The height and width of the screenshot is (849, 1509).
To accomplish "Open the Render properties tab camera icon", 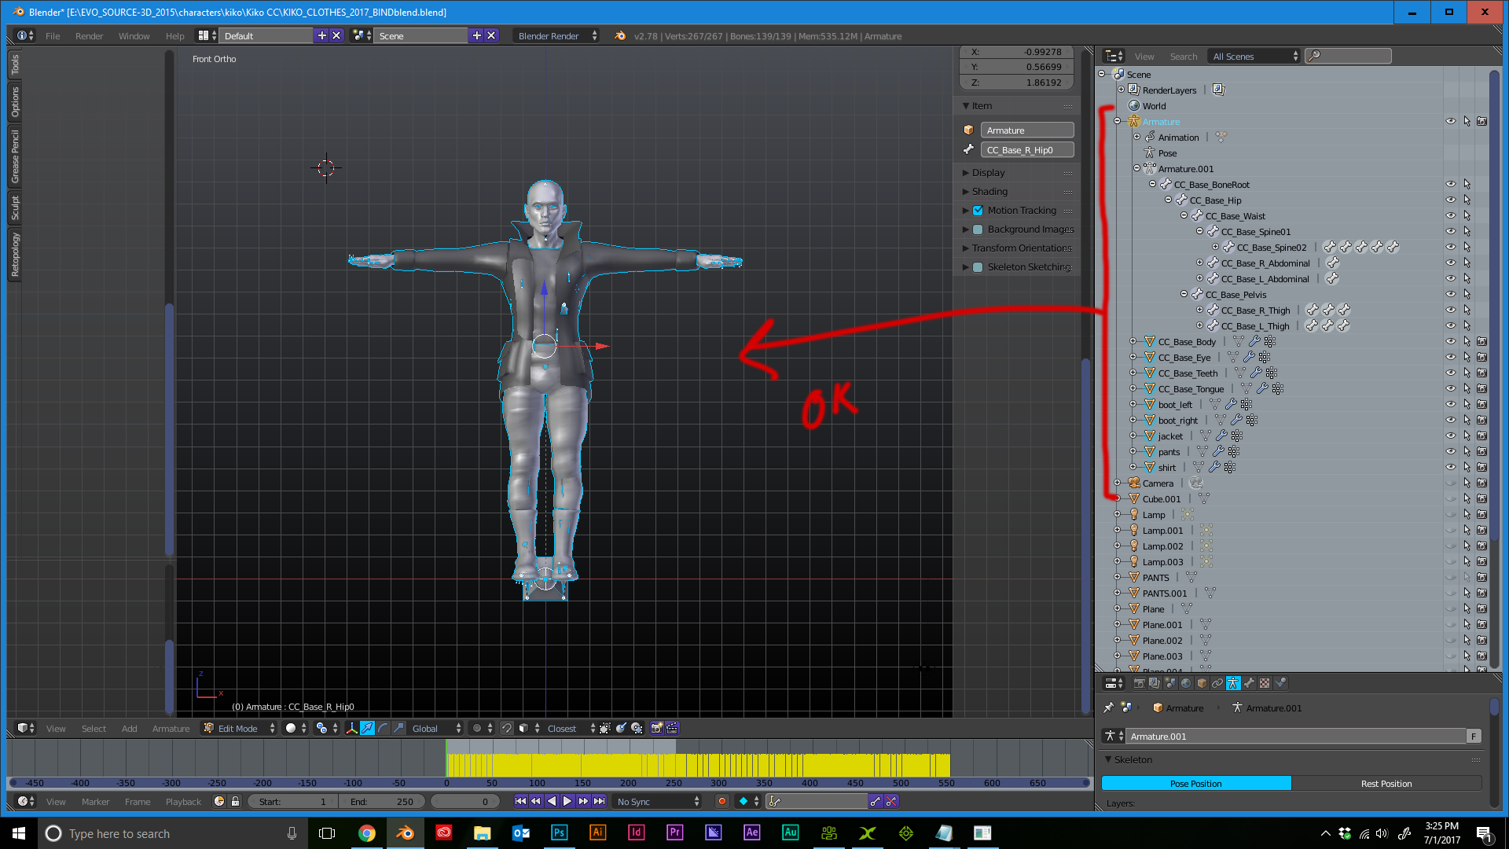I will pyautogui.click(x=1139, y=683).
